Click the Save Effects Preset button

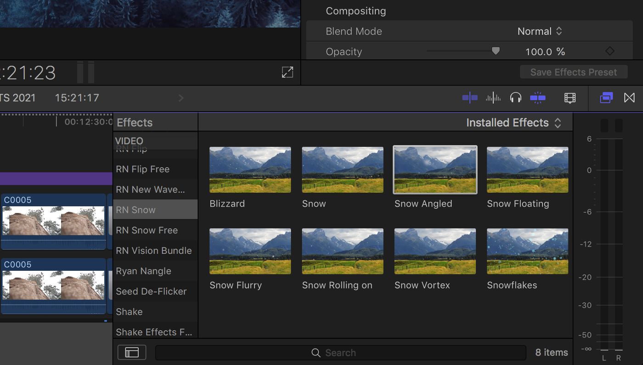(x=573, y=72)
